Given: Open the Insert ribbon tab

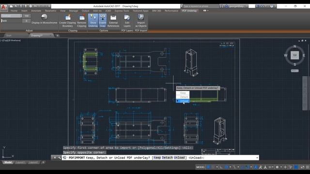Looking at the screenshot, I should pyautogui.click(x=24, y=11).
